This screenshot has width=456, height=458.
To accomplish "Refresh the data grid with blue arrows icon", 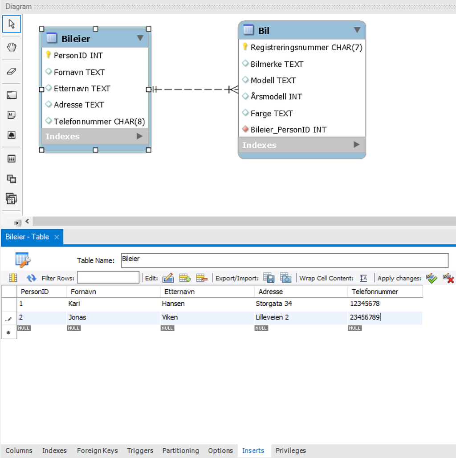I will tap(30, 278).
